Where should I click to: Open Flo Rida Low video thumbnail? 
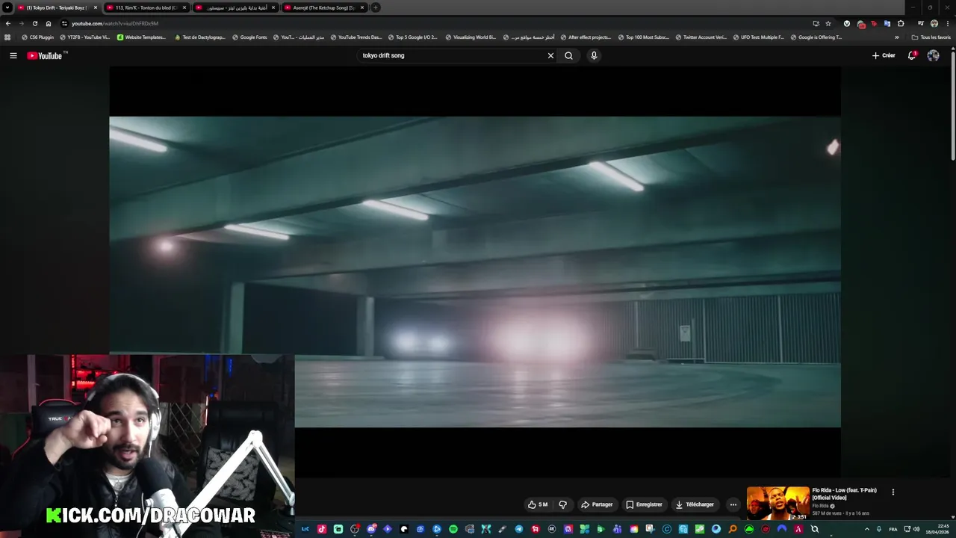777,503
